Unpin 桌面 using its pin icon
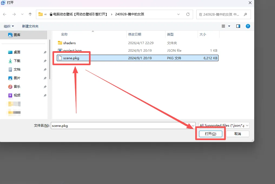The image size is (275, 184). (45, 52)
